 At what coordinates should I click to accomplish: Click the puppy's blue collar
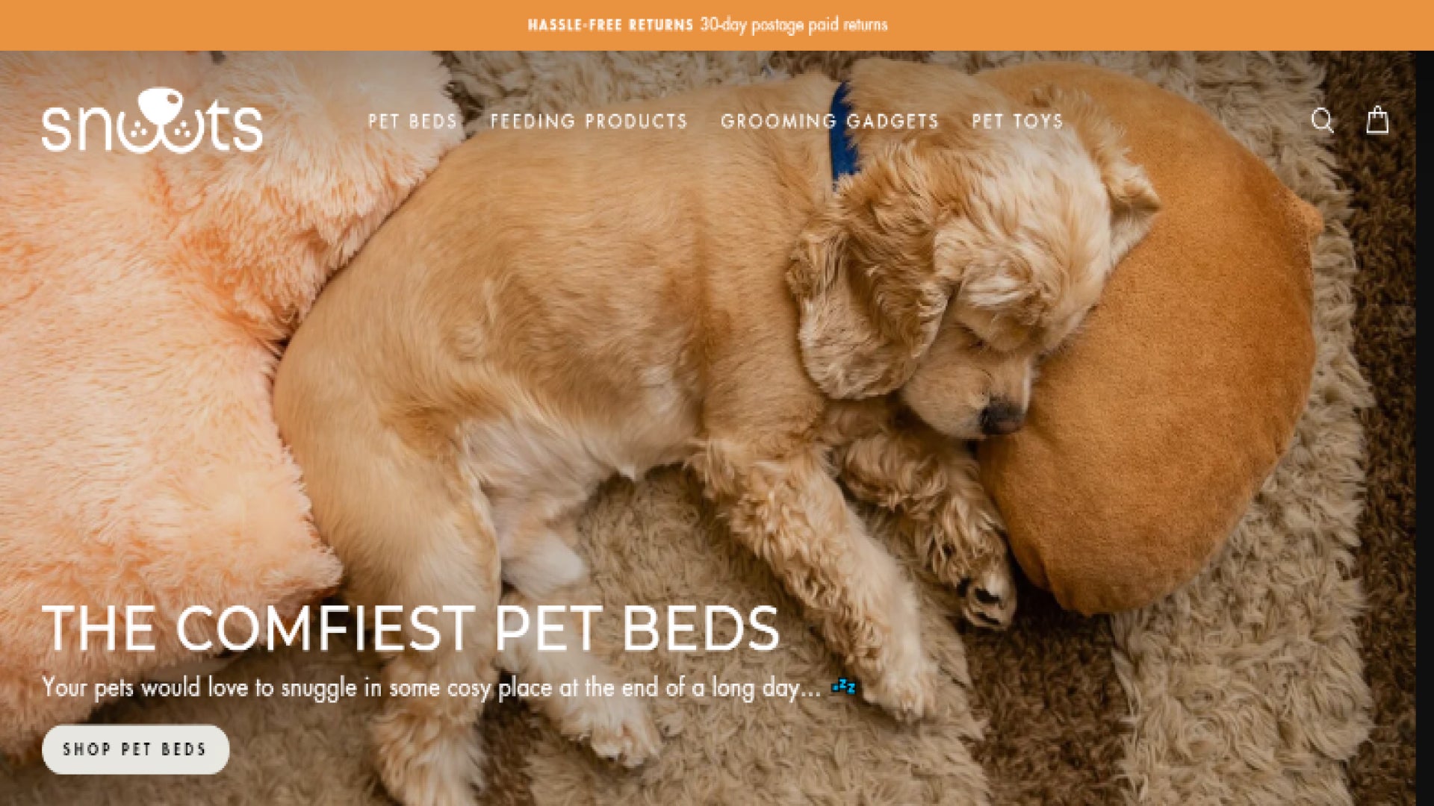tap(842, 134)
